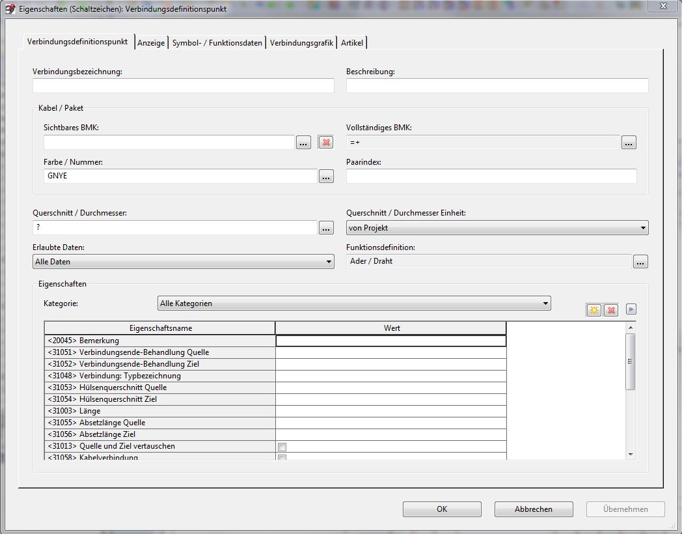Click the properties table scroll down arrow
Screen dimensions: 682x534
tap(631, 455)
